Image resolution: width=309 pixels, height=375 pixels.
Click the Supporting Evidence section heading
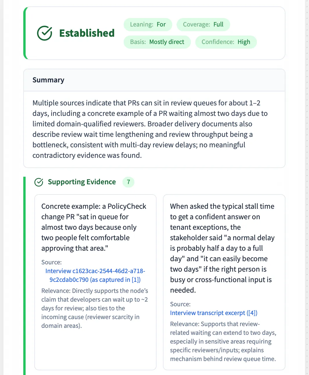click(82, 182)
